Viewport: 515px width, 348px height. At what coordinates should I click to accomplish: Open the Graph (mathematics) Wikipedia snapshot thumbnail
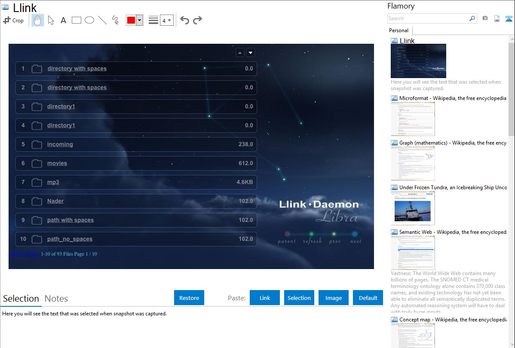pos(413,163)
